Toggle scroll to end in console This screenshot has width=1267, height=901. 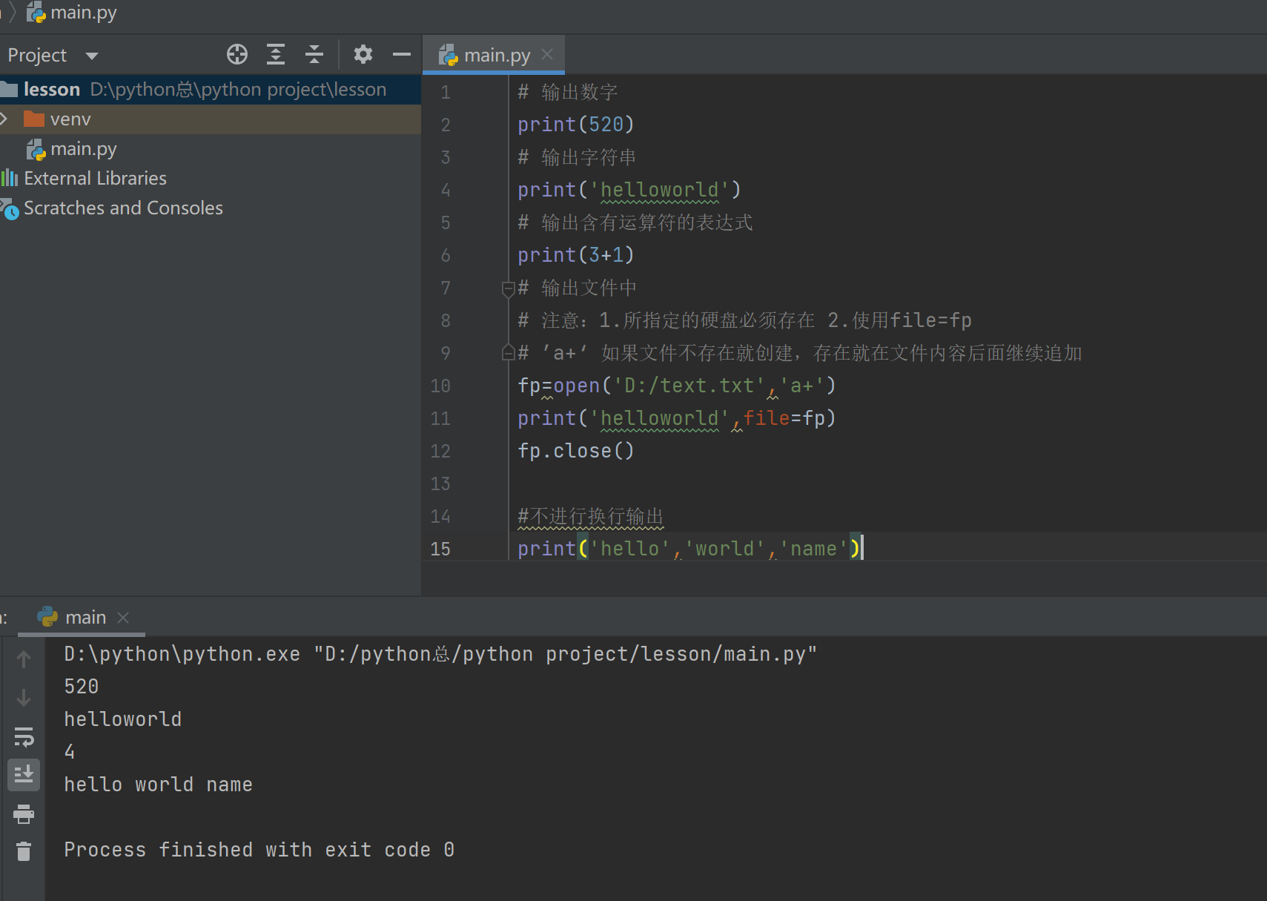(x=24, y=775)
